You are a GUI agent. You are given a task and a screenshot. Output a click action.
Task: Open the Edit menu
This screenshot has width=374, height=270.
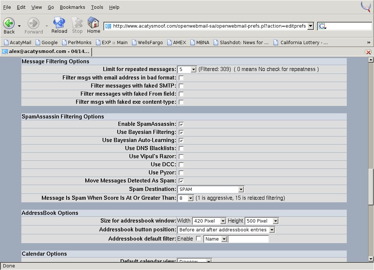click(21, 7)
